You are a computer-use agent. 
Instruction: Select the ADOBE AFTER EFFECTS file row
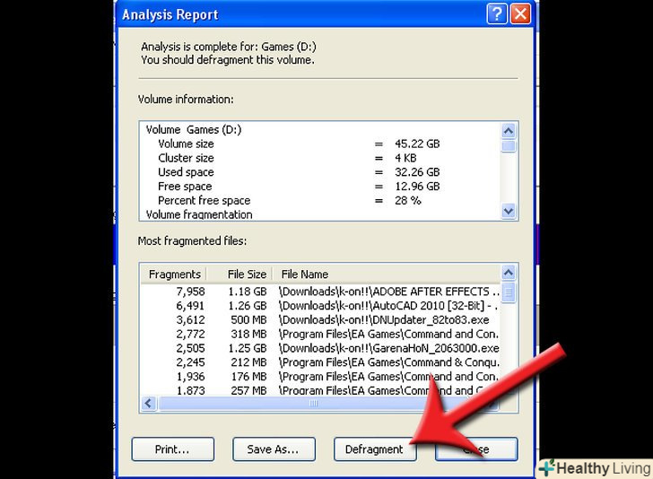pos(320,292)
